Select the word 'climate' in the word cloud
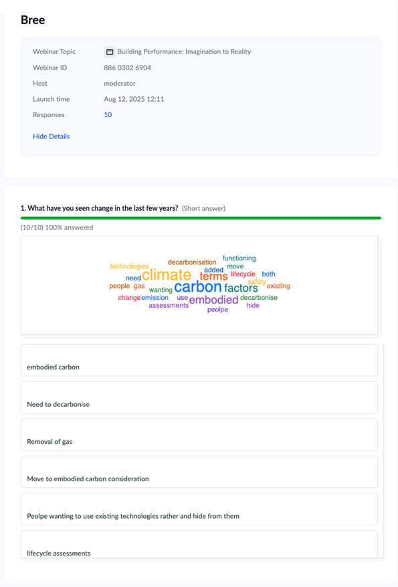398x587 pixels. click(167, 275)
